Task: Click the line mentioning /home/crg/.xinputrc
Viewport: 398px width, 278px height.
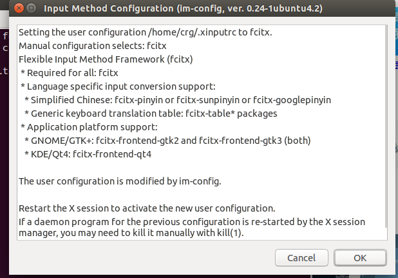Action: click(x=145, y=32)
